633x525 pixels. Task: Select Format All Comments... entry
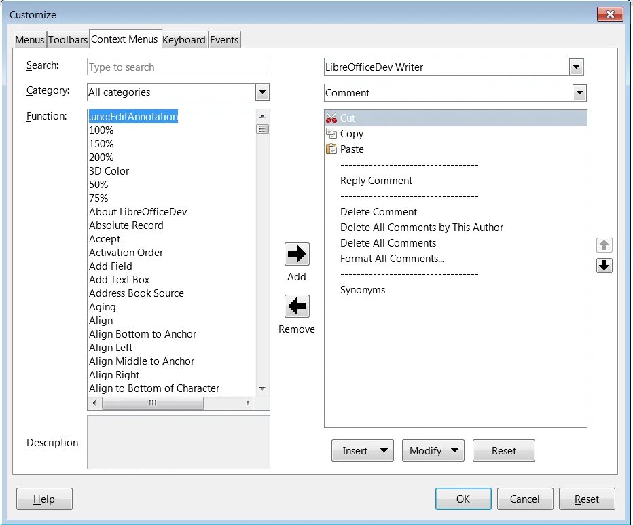(x=455, y=259)
